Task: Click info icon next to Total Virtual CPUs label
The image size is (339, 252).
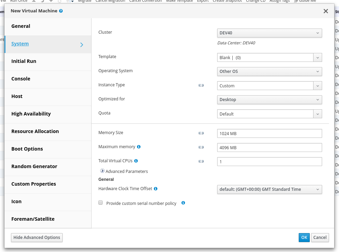Action: 136,161
